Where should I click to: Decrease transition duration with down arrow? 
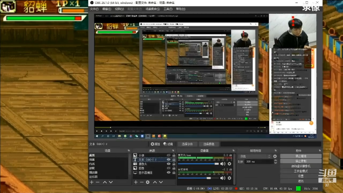276,163
